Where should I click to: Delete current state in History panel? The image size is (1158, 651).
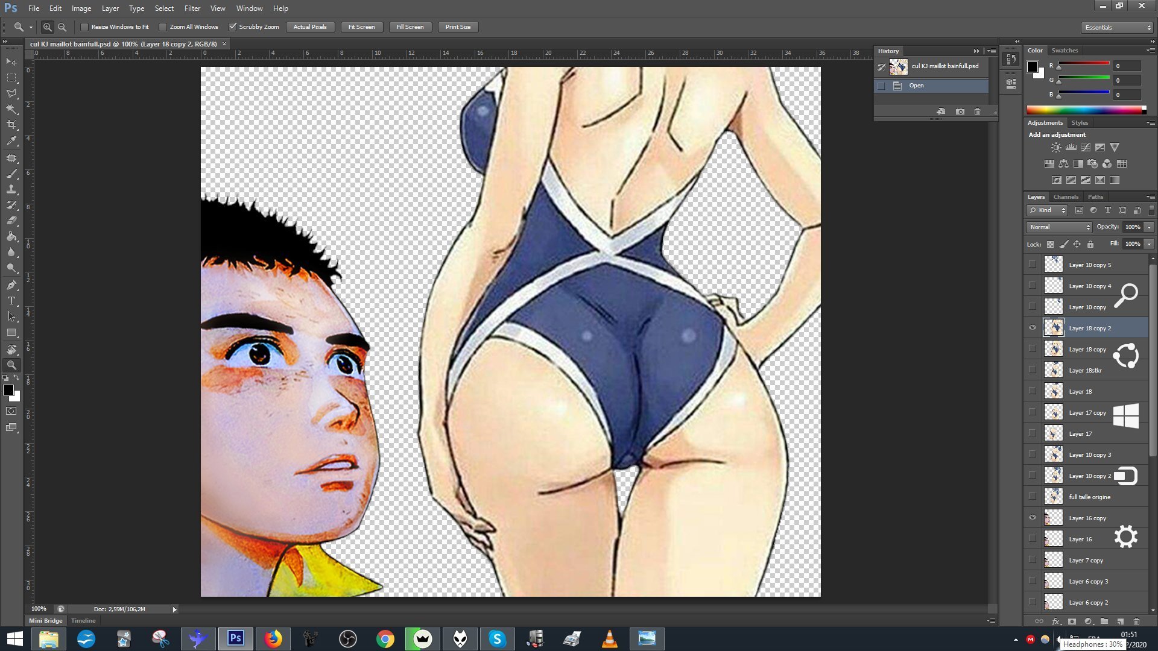977,112
